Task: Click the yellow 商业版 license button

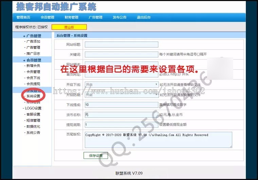Action: coord(69,27)
